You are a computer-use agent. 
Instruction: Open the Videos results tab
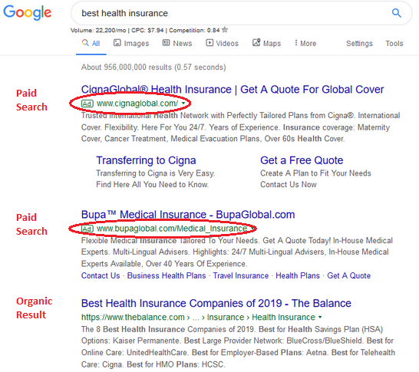tap(222, 43)
